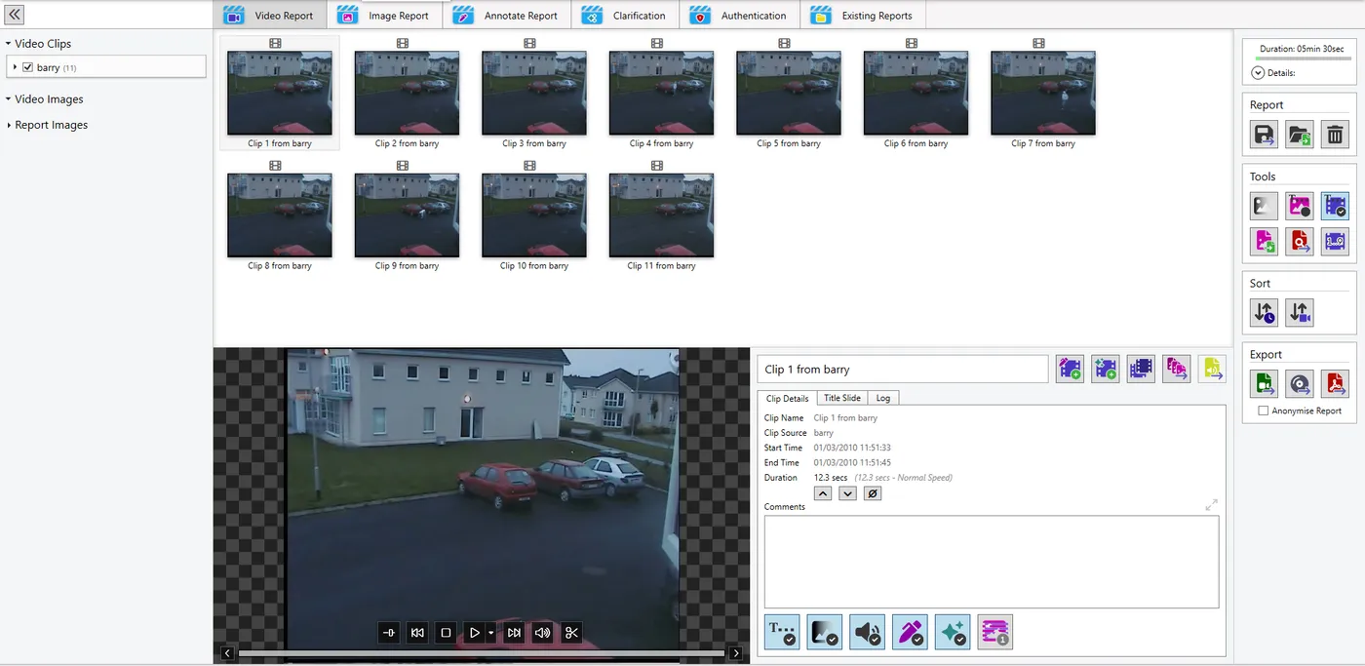Image resolution: width=1365 pixels, height=666 pixels.
Task: Click the add enhanced clip icon
Action: pos(1105,369)
